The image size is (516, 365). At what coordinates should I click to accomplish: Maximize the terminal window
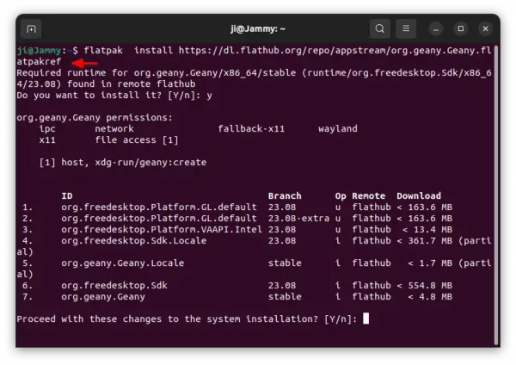[x=461, y=29]
